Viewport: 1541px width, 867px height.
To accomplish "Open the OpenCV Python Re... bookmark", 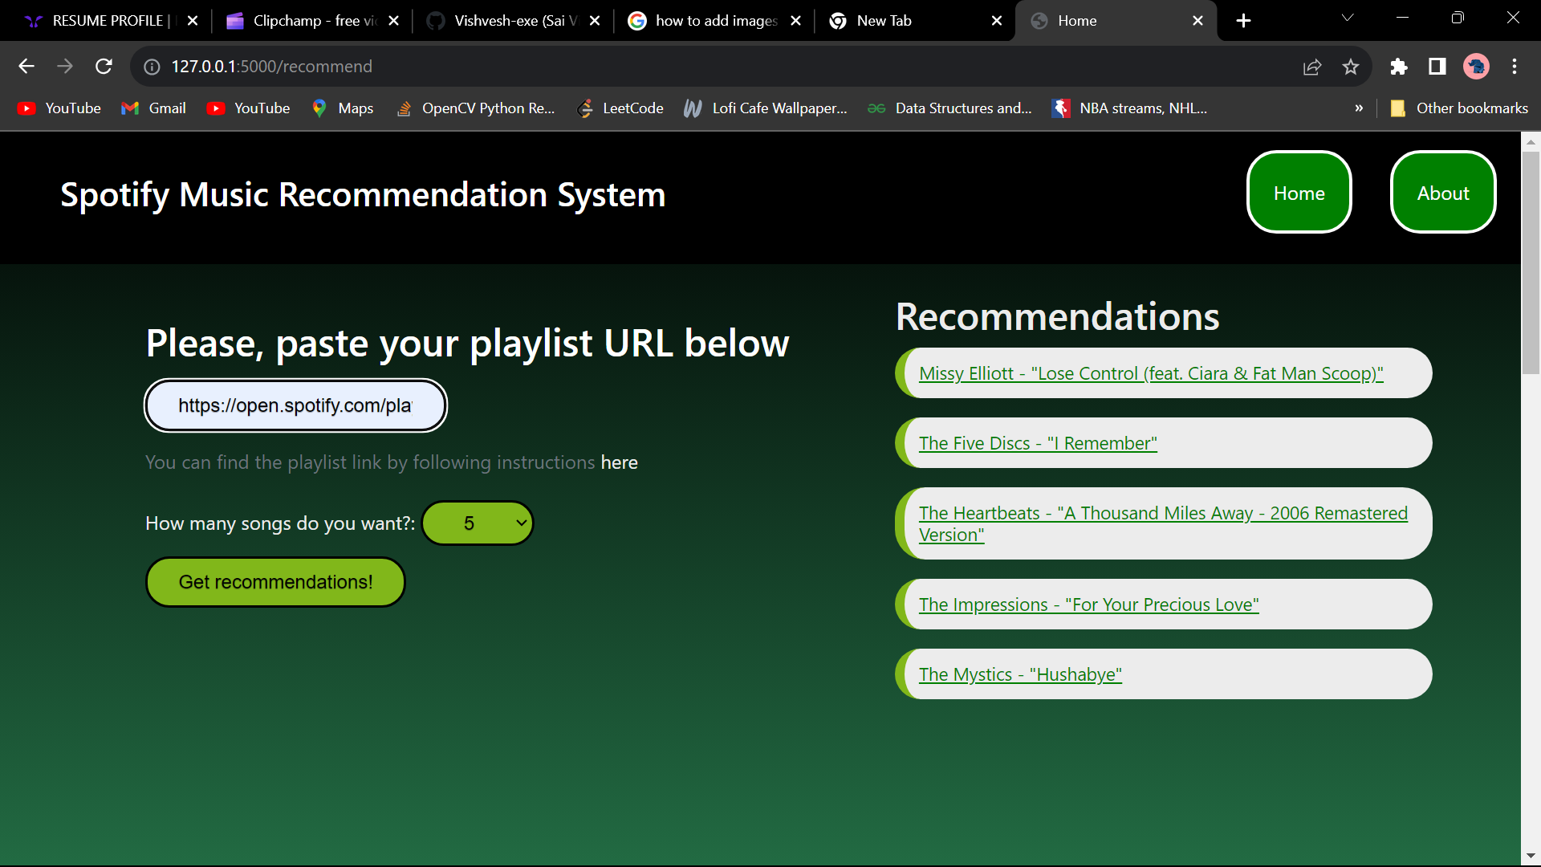I will tap(475, 108).
